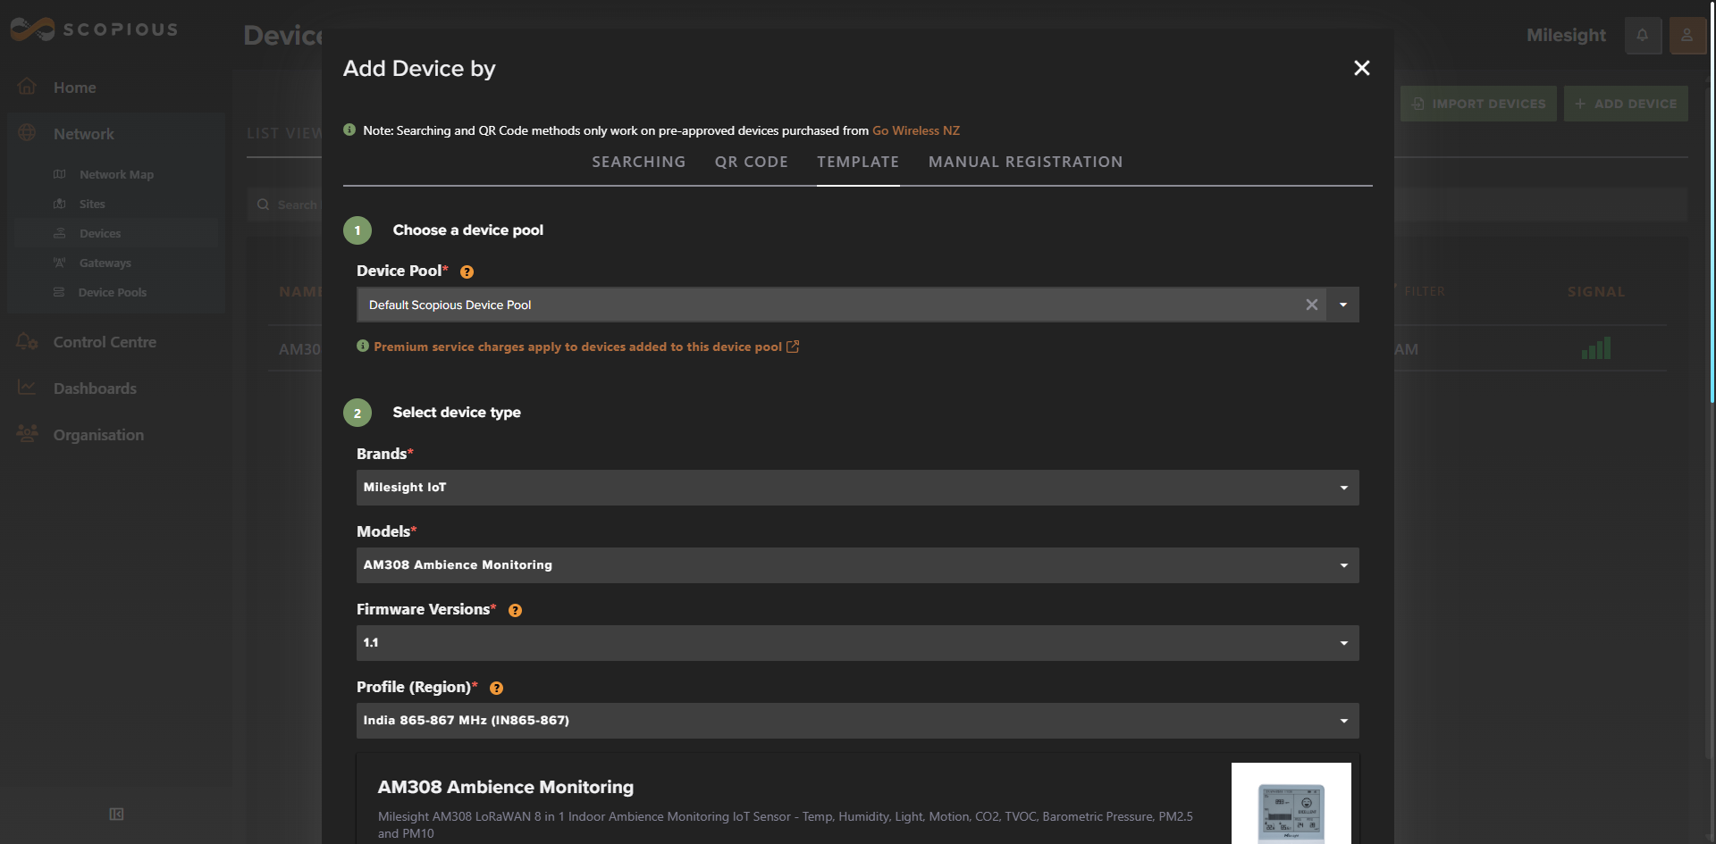The height and width of the screenshot is (844, 1716).
Task: Open the user profile icon
Action: [x=1687, y=36]
